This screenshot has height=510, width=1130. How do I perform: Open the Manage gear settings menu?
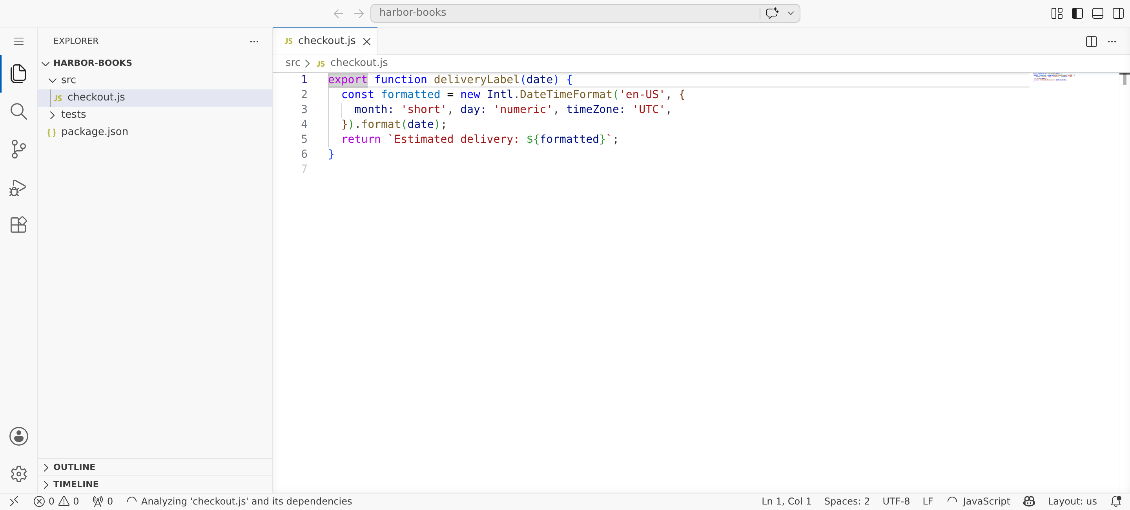click(x=18, y=474)
